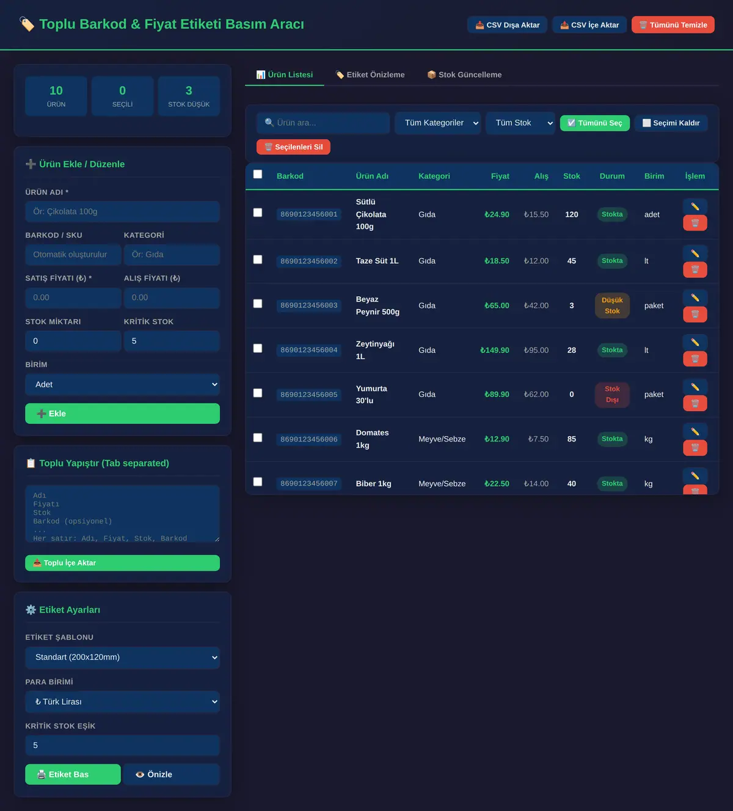Edit the Beyaz Peynir 500g product
733x811 pixels.
[695, 297]
